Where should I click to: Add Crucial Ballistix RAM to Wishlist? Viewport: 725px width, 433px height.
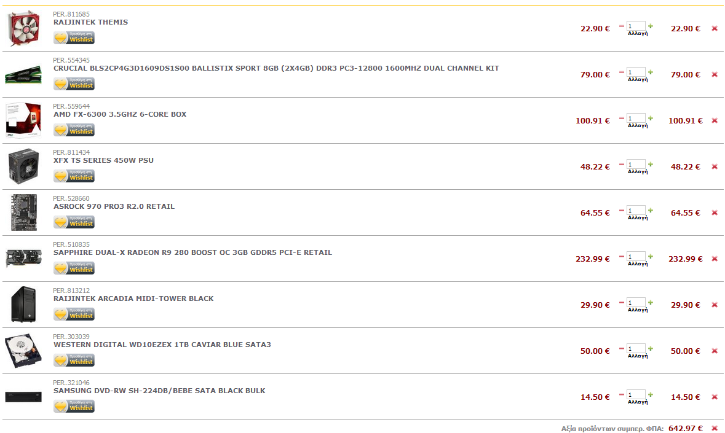pyautogui.click(x=74, y=84)
